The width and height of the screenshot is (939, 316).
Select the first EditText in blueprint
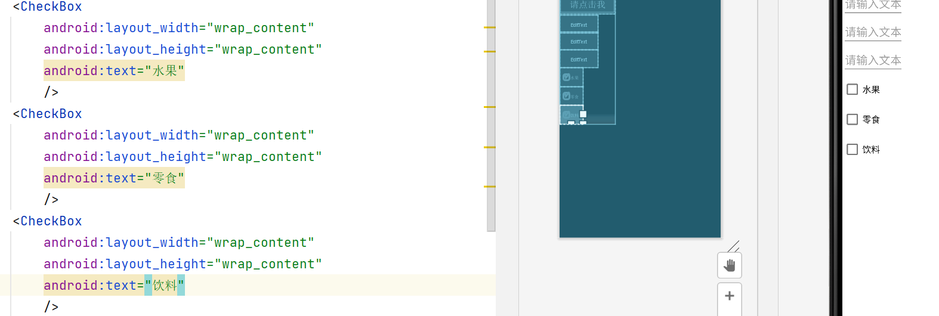(x=579, y=24)
